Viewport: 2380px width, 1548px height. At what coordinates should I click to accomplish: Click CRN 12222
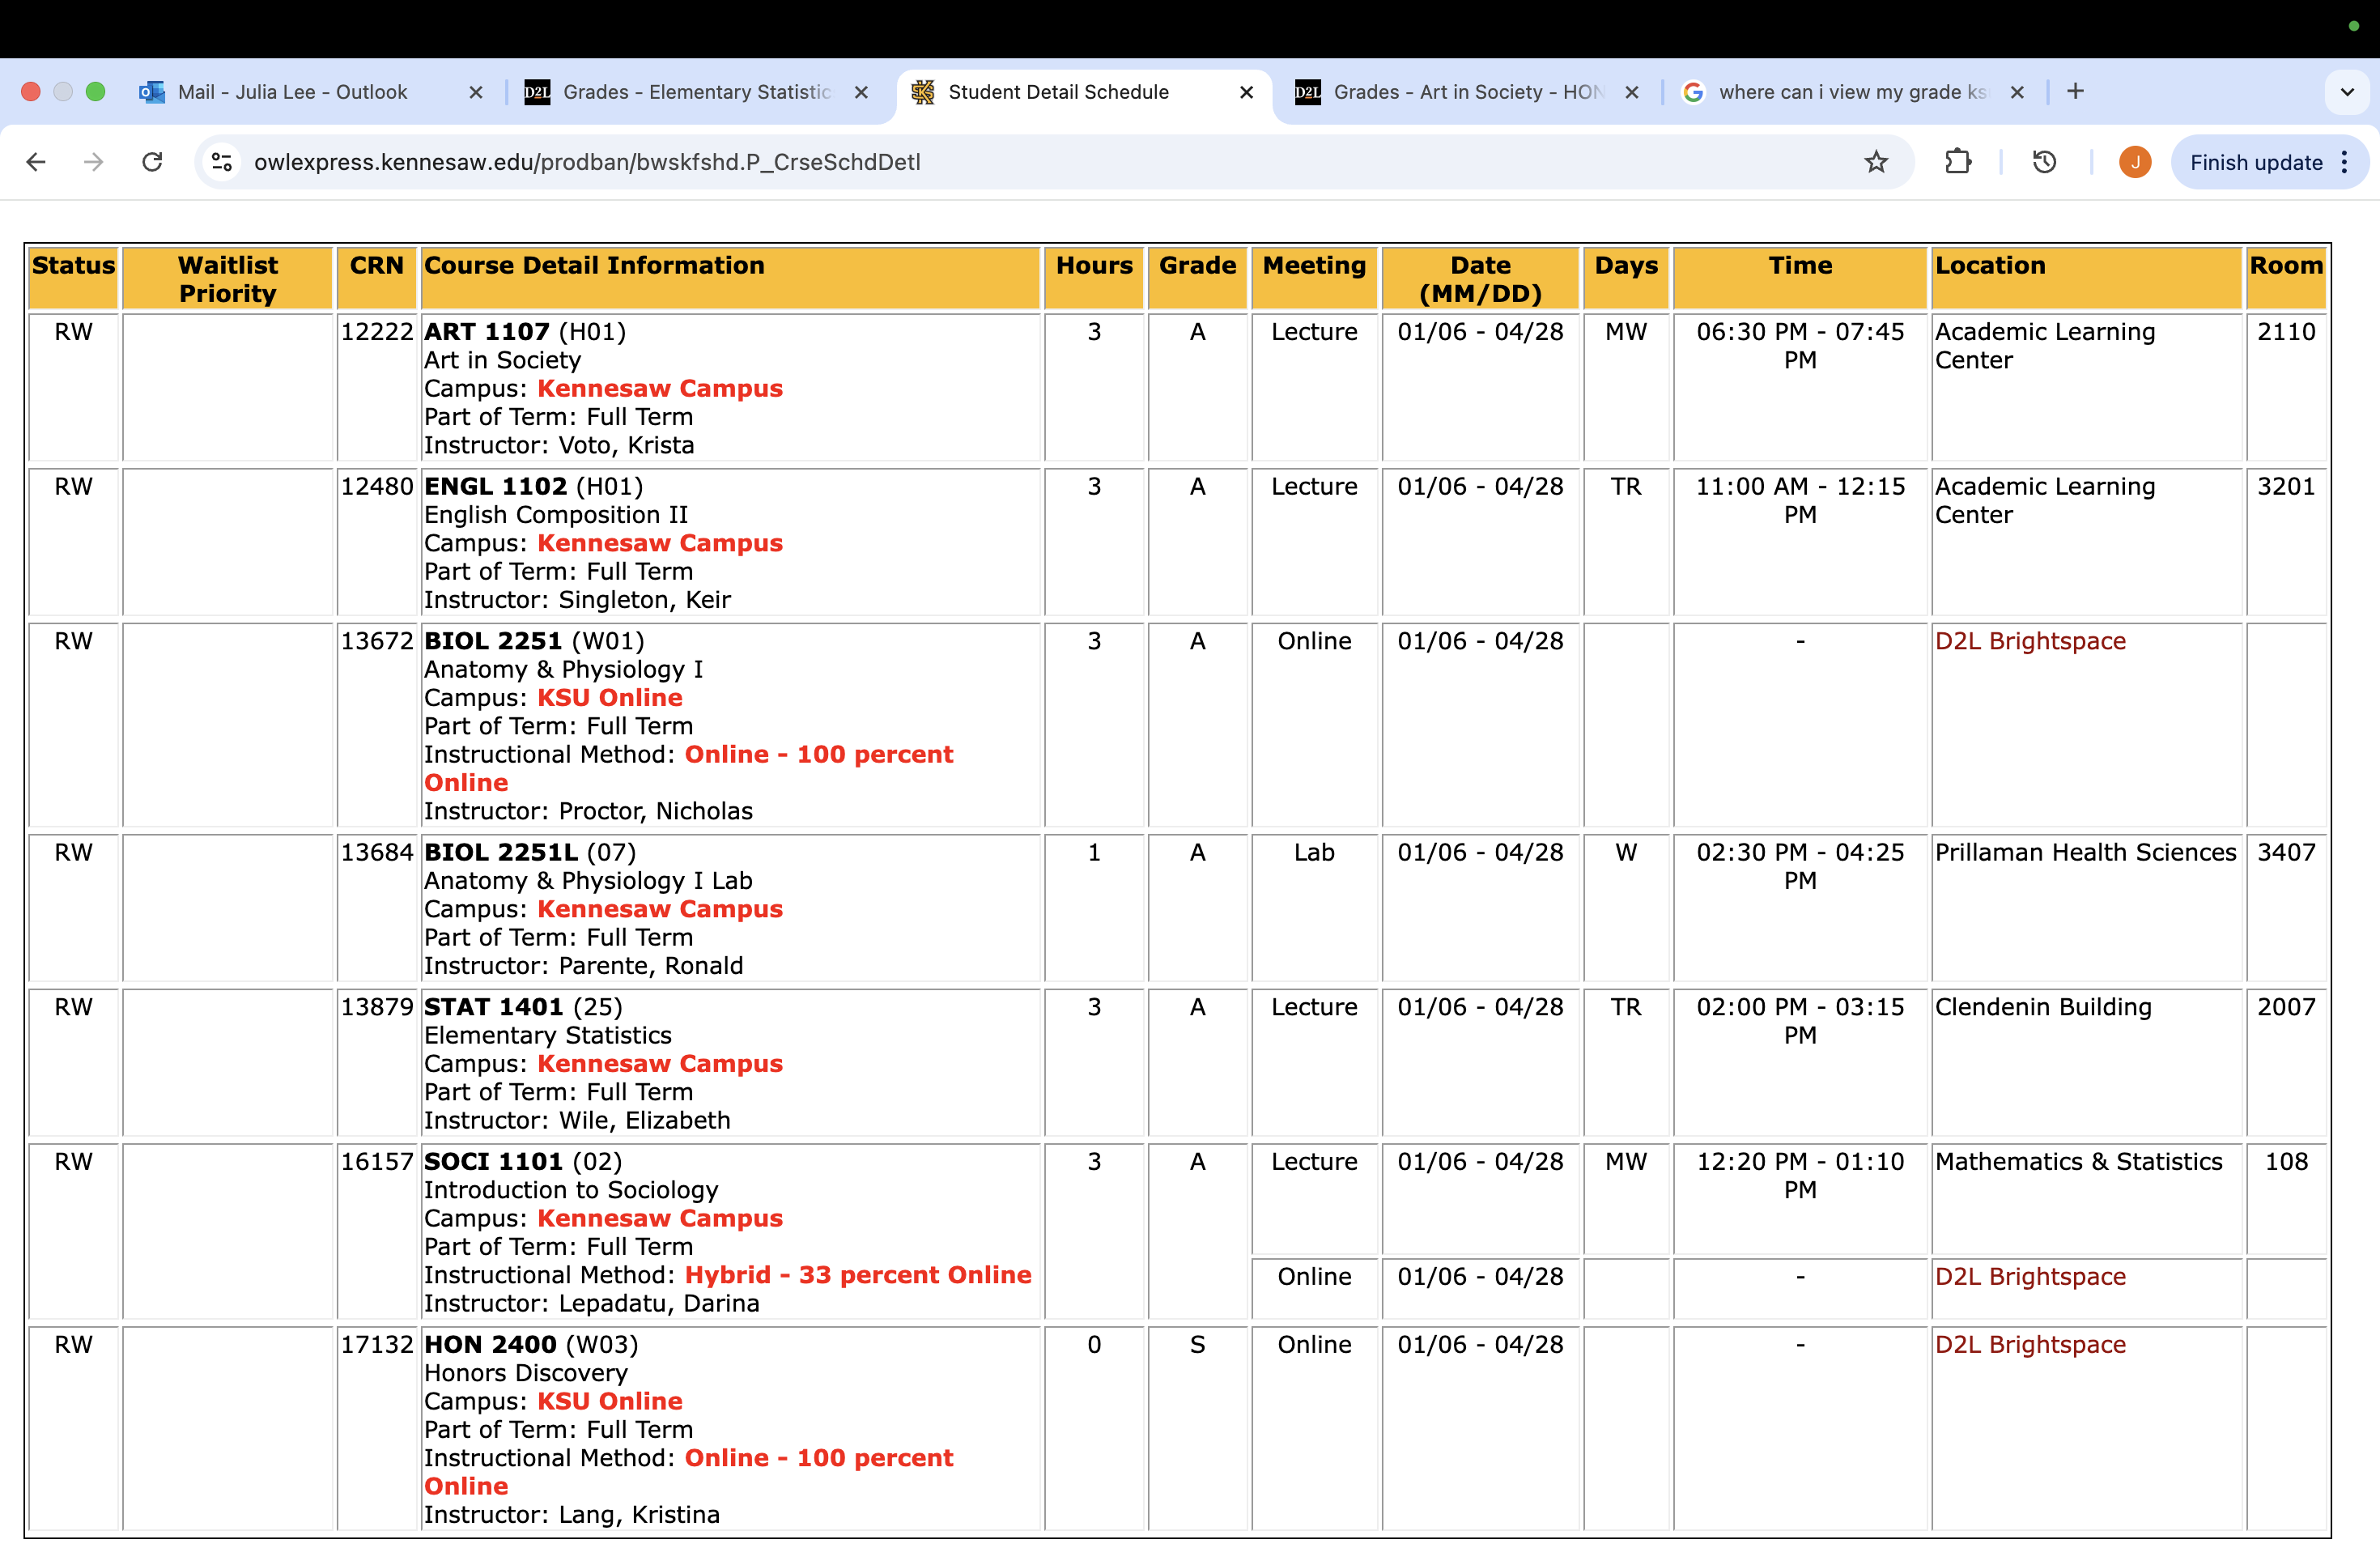coord(377,331)
